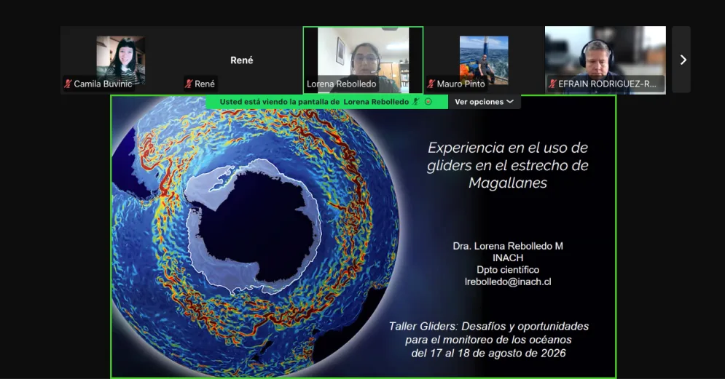Viewport: 725px width, 379px height.
Task: Click muted microphone icon beside Mauro Pinto
Action: pos(431,84)
